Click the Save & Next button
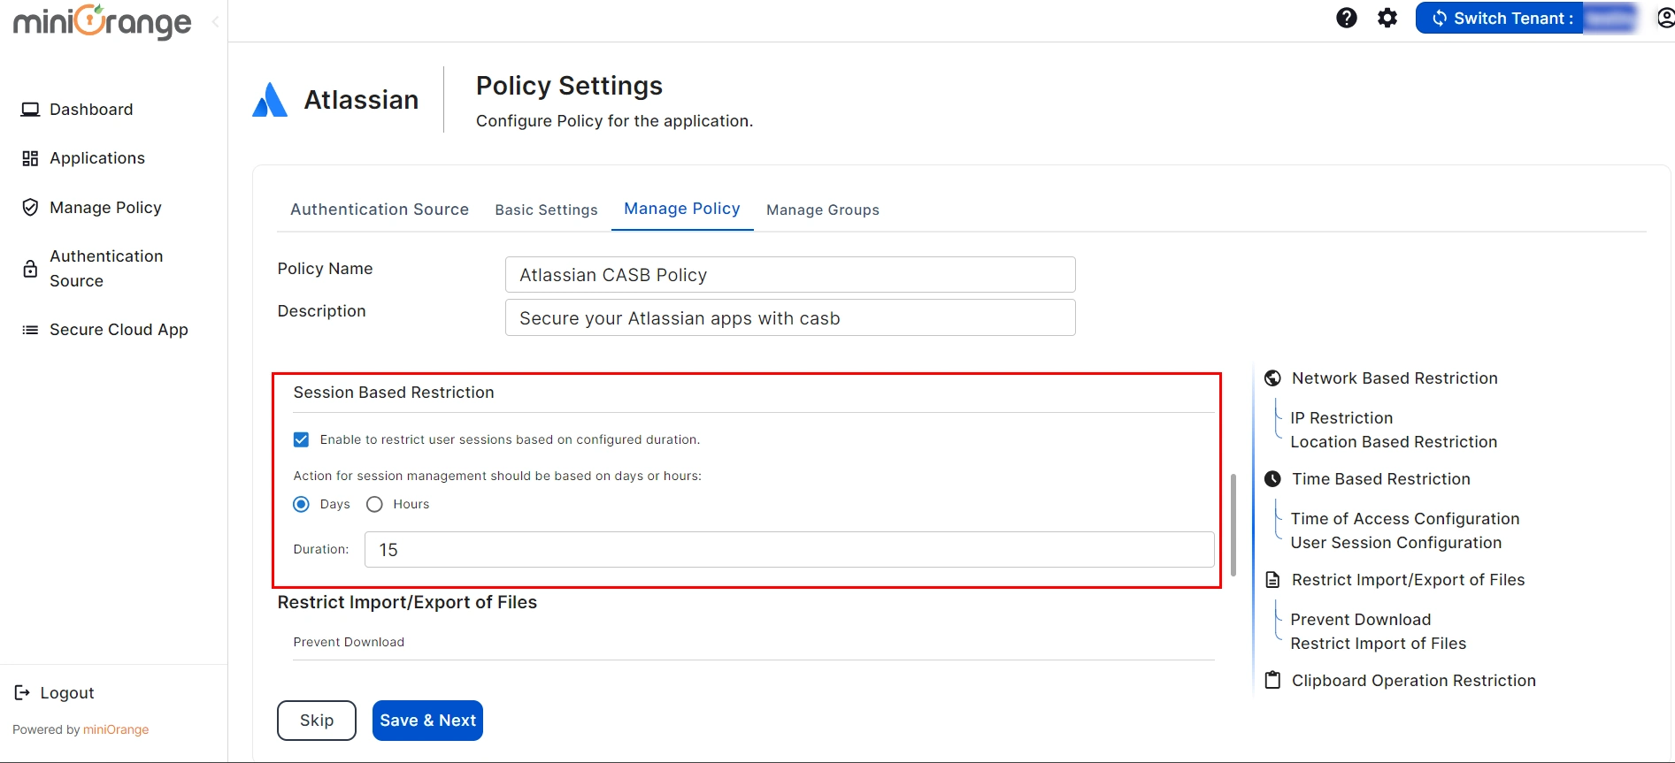 427,721
